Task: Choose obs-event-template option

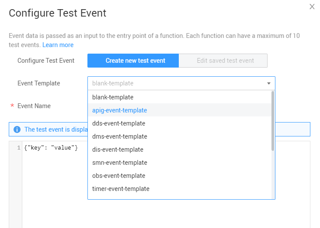Action: coord(118,176)
